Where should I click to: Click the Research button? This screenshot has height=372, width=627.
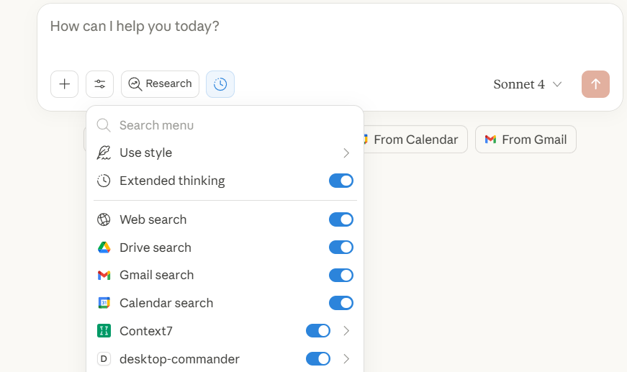[160, 84]
